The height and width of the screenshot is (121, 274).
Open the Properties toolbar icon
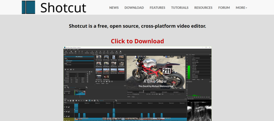[92, 51]
